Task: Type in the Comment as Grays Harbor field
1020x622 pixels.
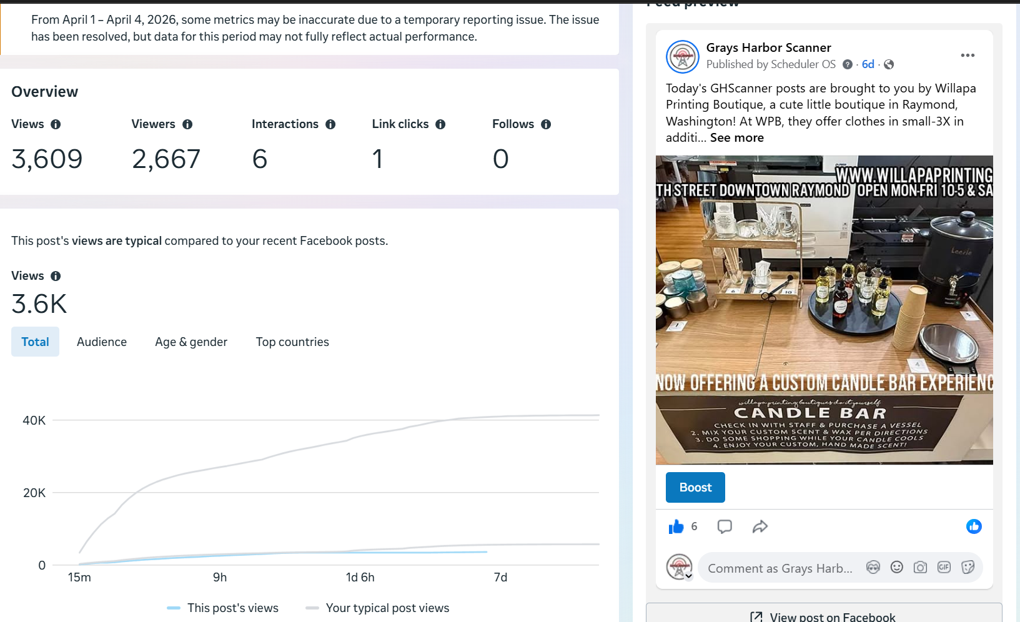Action: click(x=780, y=568)
